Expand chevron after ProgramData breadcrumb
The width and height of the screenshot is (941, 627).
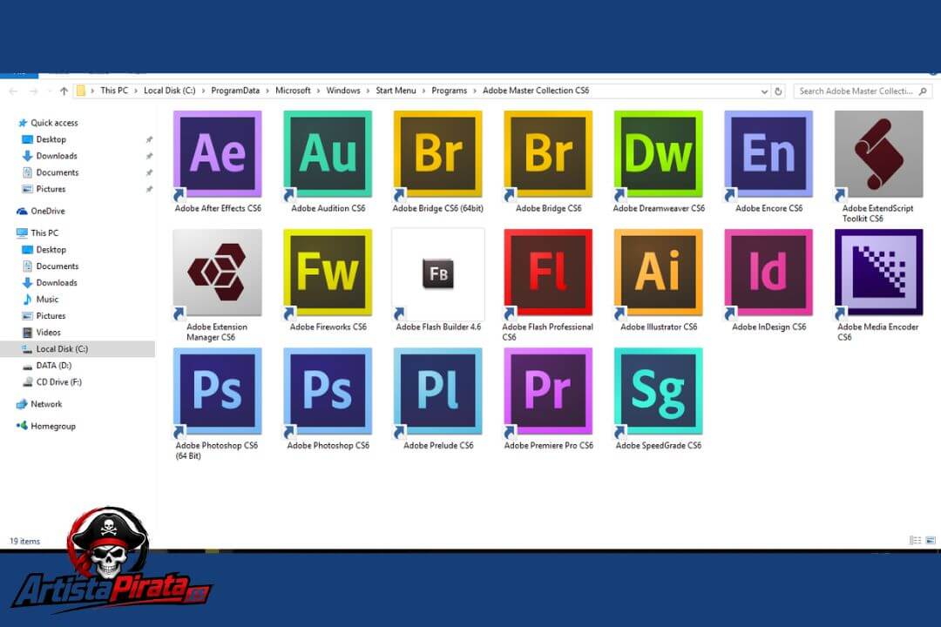click(267, 91)
